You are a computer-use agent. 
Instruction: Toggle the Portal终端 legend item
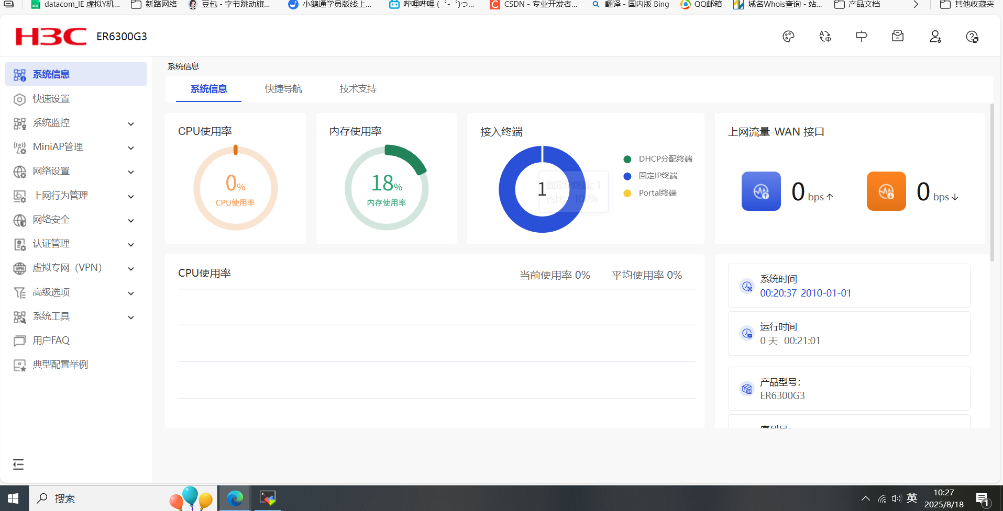(627, 193)
